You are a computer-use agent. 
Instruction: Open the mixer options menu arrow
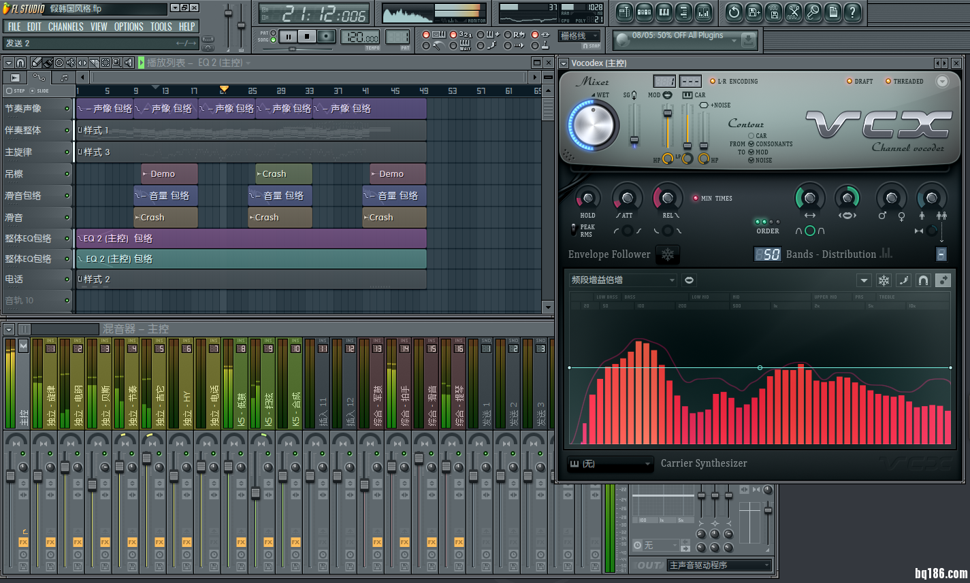coord(9,329)
